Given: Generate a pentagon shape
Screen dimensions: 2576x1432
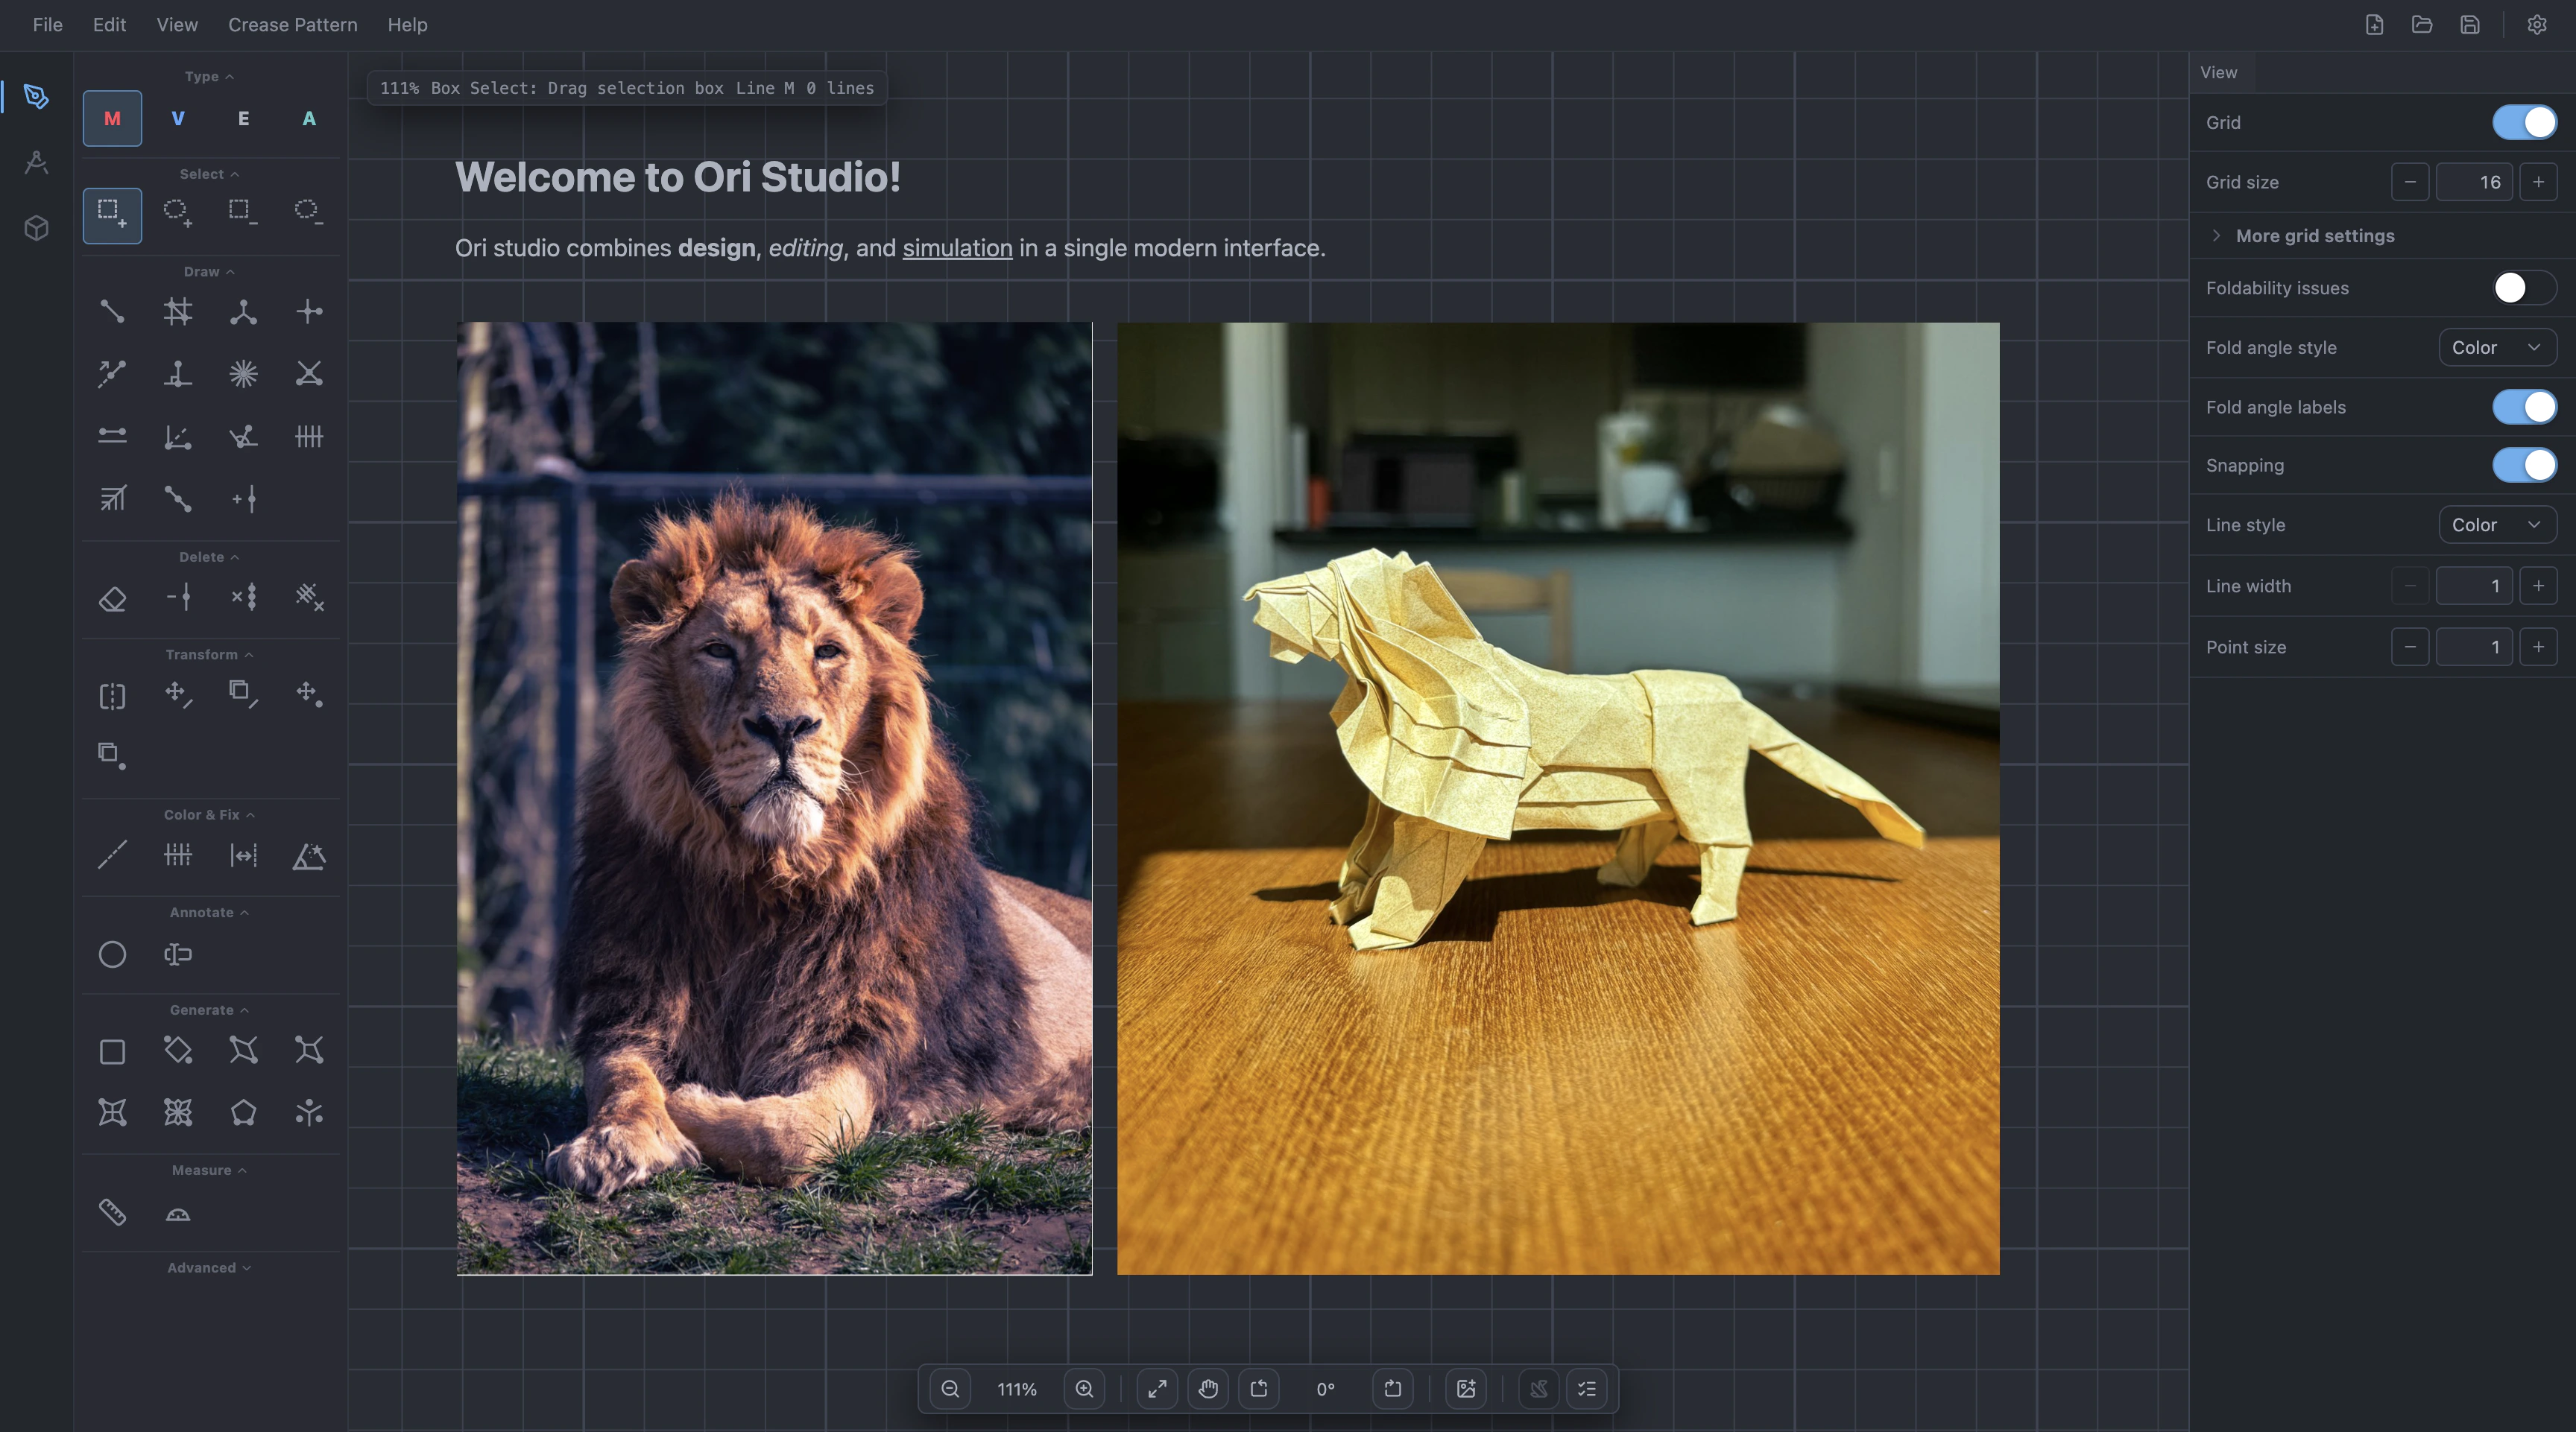Looking at the screenshot, I should click(243, 1112).
